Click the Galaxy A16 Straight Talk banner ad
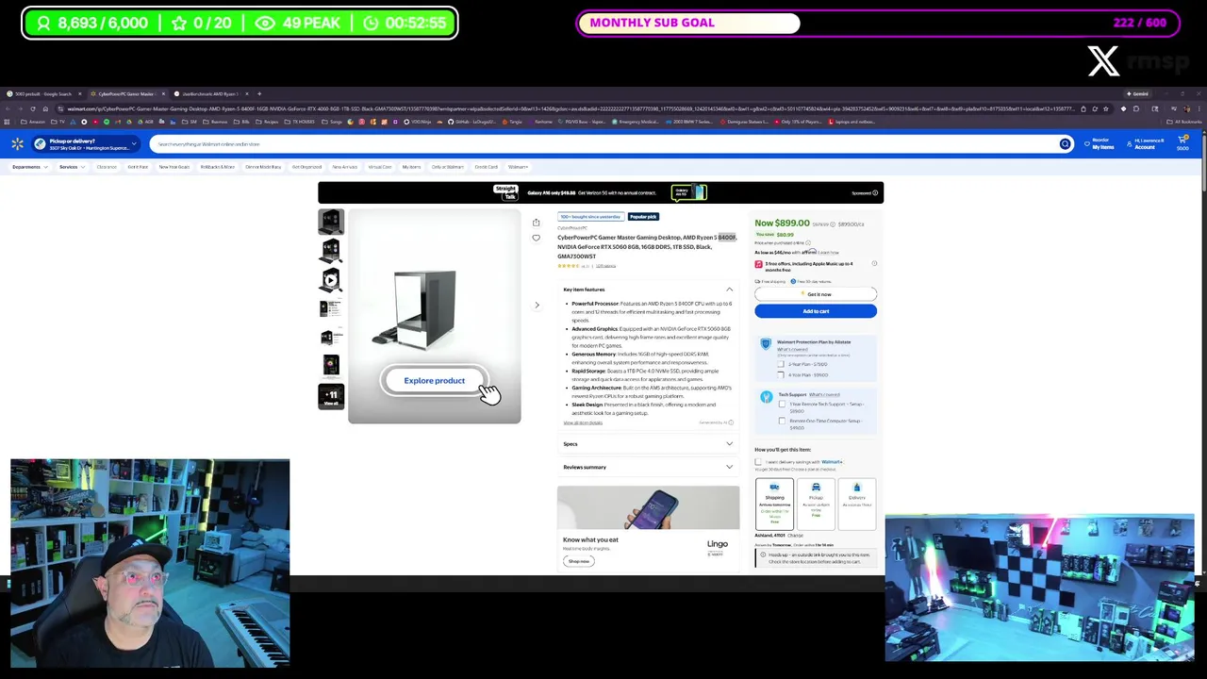The height and width of the screenshot is (679, 1207). [x=601, y=192]
